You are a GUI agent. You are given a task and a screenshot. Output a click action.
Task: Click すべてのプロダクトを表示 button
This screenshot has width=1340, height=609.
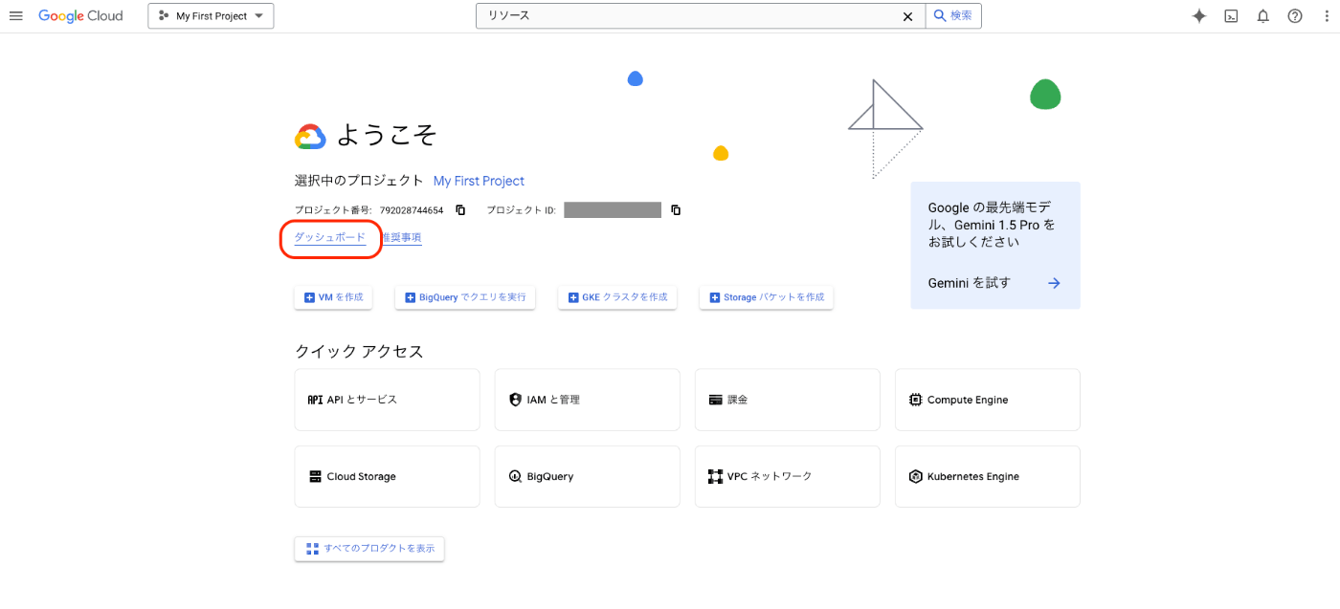pos(369,549)
